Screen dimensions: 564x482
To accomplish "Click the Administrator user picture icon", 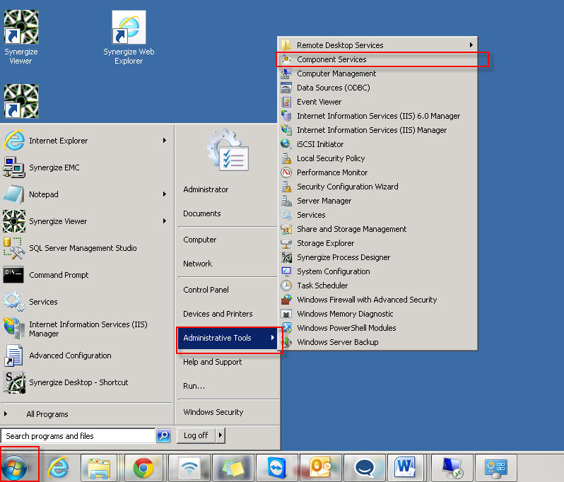I will (228, 150).
